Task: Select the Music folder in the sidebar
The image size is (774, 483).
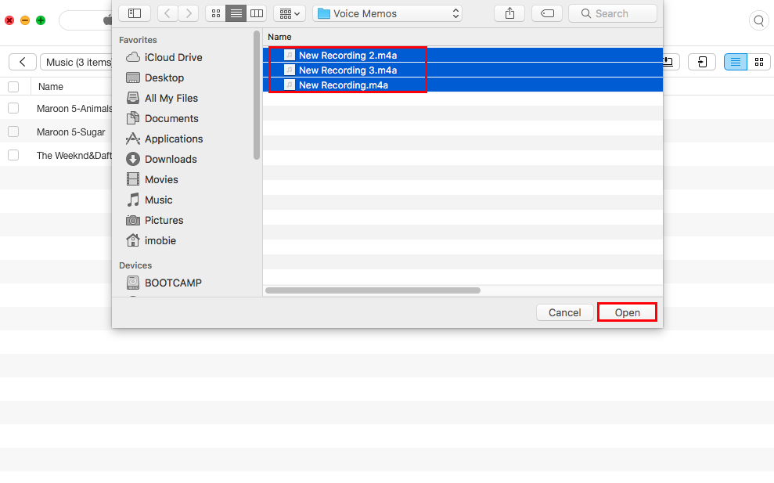Action: pos(158,200)
